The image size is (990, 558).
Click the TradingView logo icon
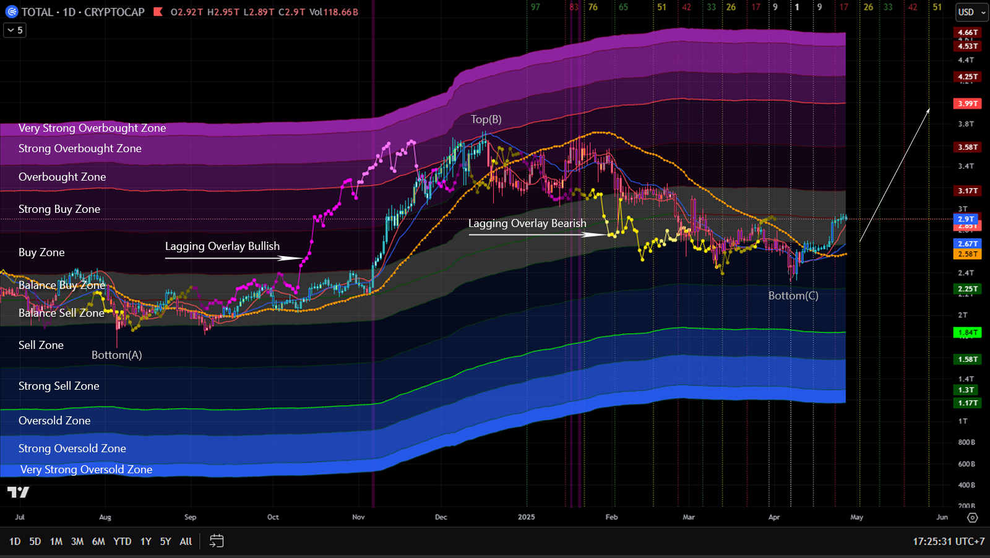pyautogui.click(x=18, y=492)
